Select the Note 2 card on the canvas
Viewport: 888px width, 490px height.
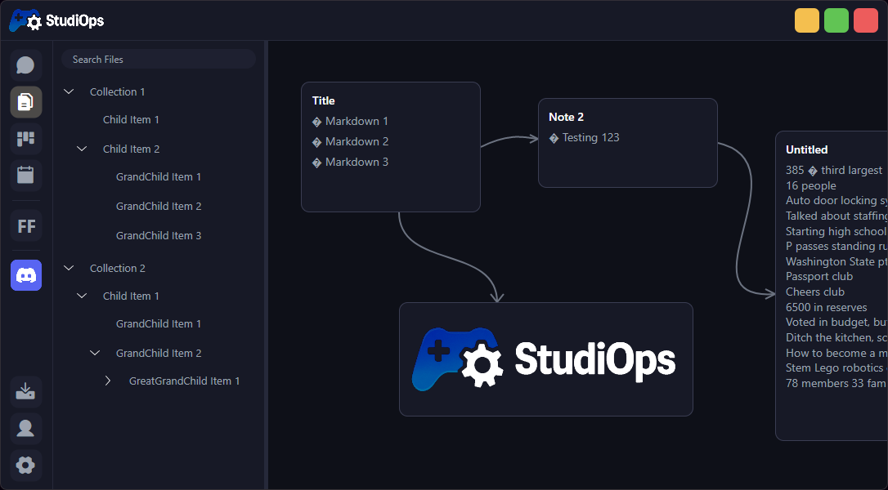point(628,143)
